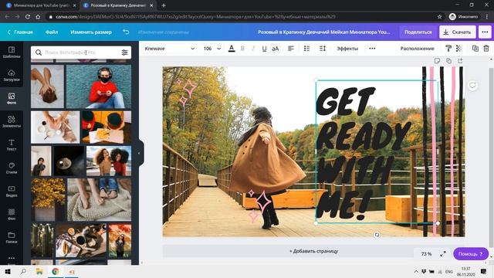Show more text toolbar options

372,49
